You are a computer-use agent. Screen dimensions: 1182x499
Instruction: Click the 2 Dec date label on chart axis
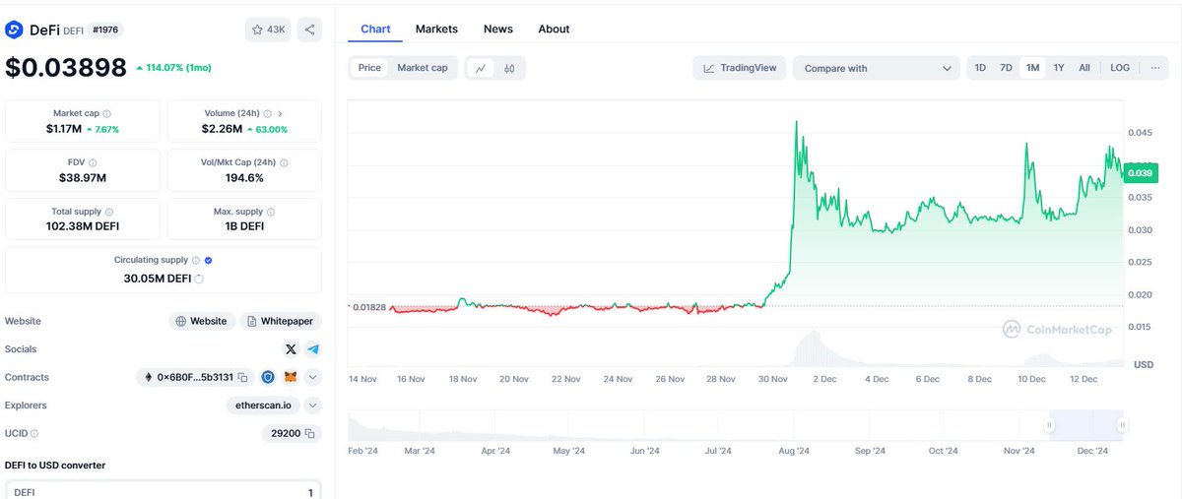[823, 379]
